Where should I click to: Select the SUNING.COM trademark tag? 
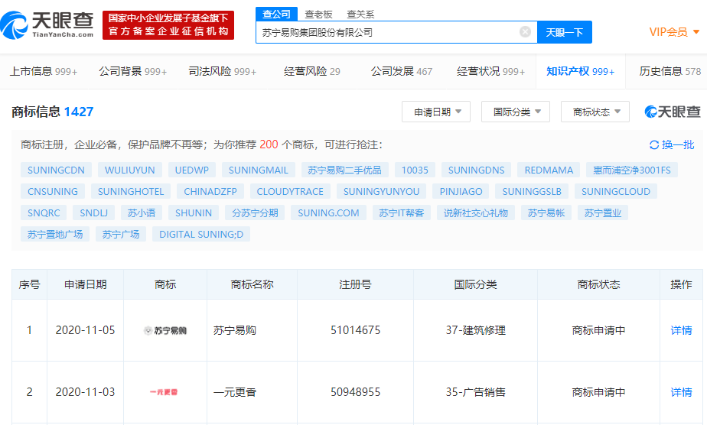(x=329, y=213)
